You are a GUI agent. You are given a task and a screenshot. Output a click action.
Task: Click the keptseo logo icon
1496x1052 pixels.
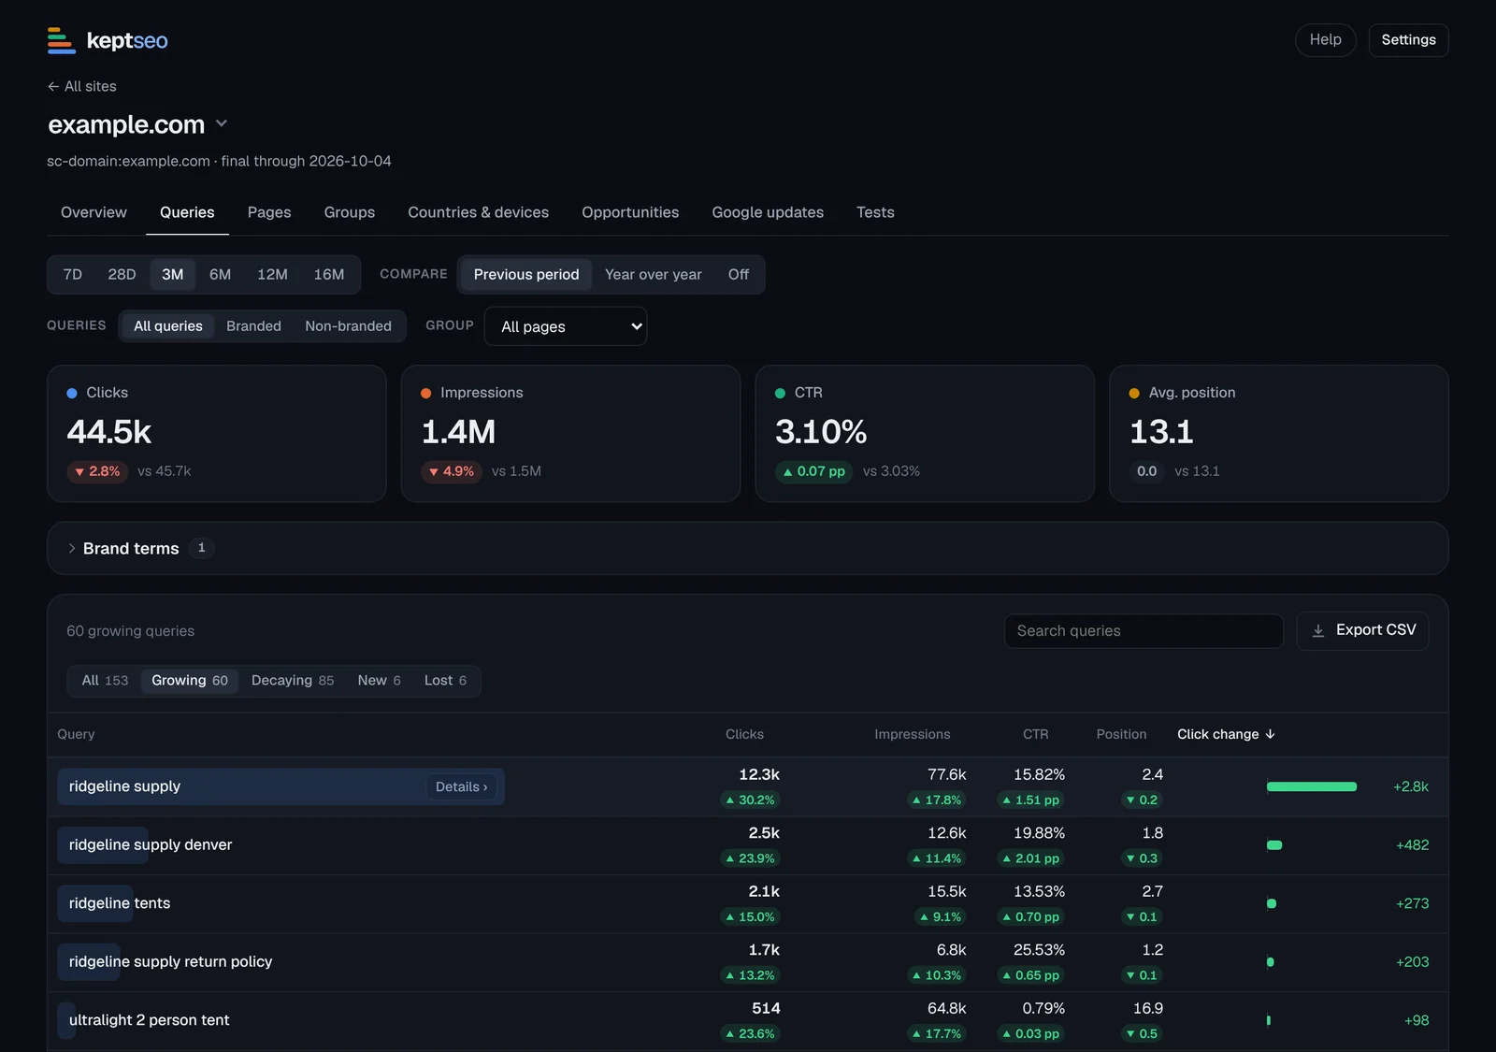(x=62, y=40)
